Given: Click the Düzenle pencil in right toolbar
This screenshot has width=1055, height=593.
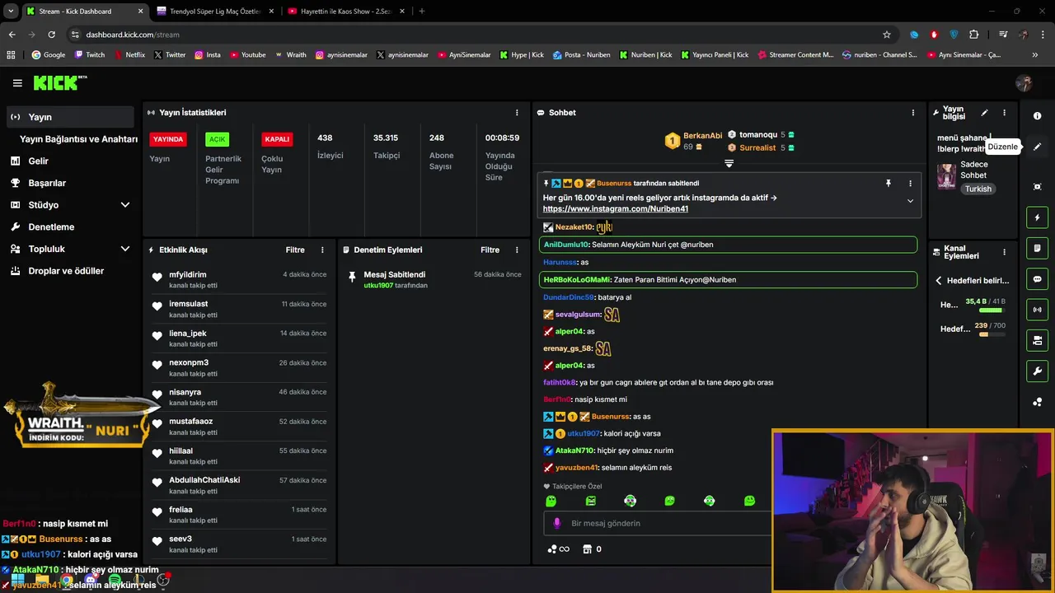Looking at the screenshot, I should tap(1037, 147).
